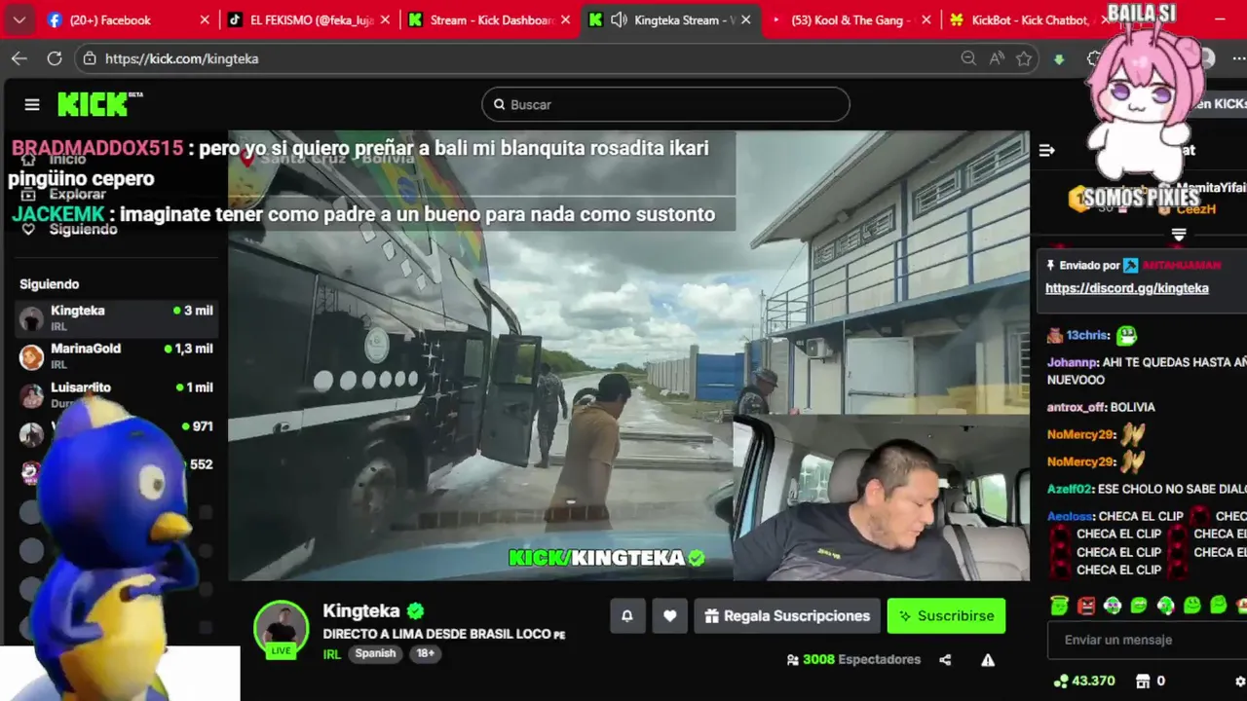Click the stream video player
Screen dimensions: 1247x701
coord(628,355)
